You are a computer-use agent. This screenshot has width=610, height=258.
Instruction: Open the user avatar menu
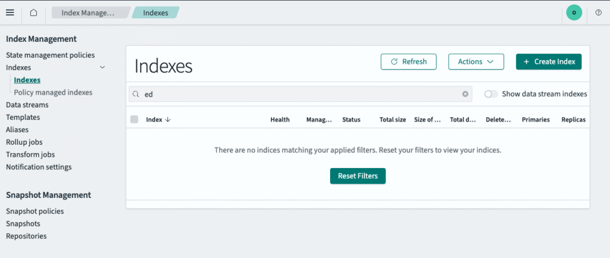pos(574,13)
